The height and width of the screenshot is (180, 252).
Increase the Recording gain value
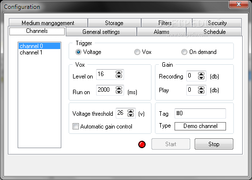201,74
